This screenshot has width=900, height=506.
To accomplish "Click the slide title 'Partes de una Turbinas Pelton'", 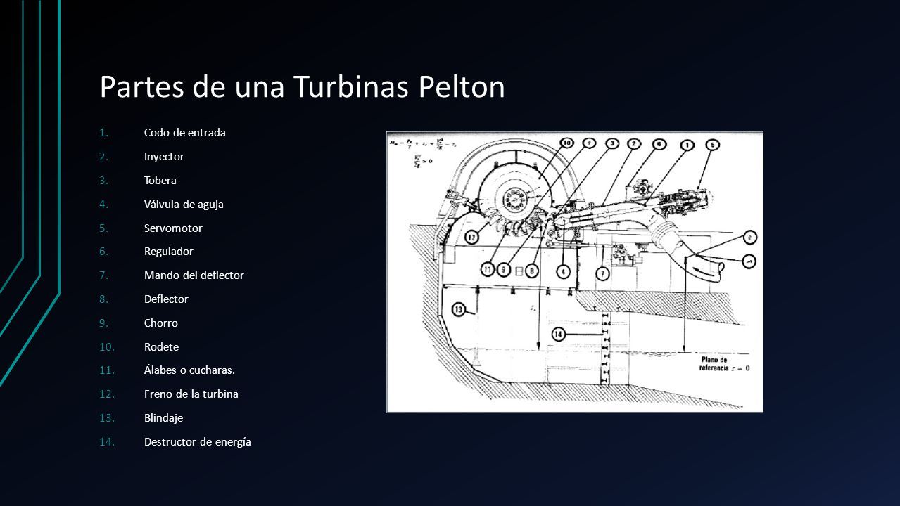I will pos(303,88).
